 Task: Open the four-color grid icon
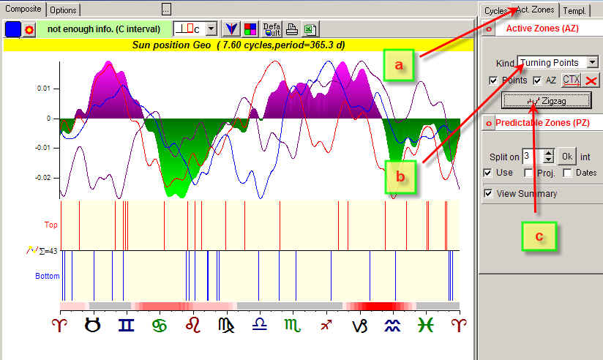[x=250, y=29]
